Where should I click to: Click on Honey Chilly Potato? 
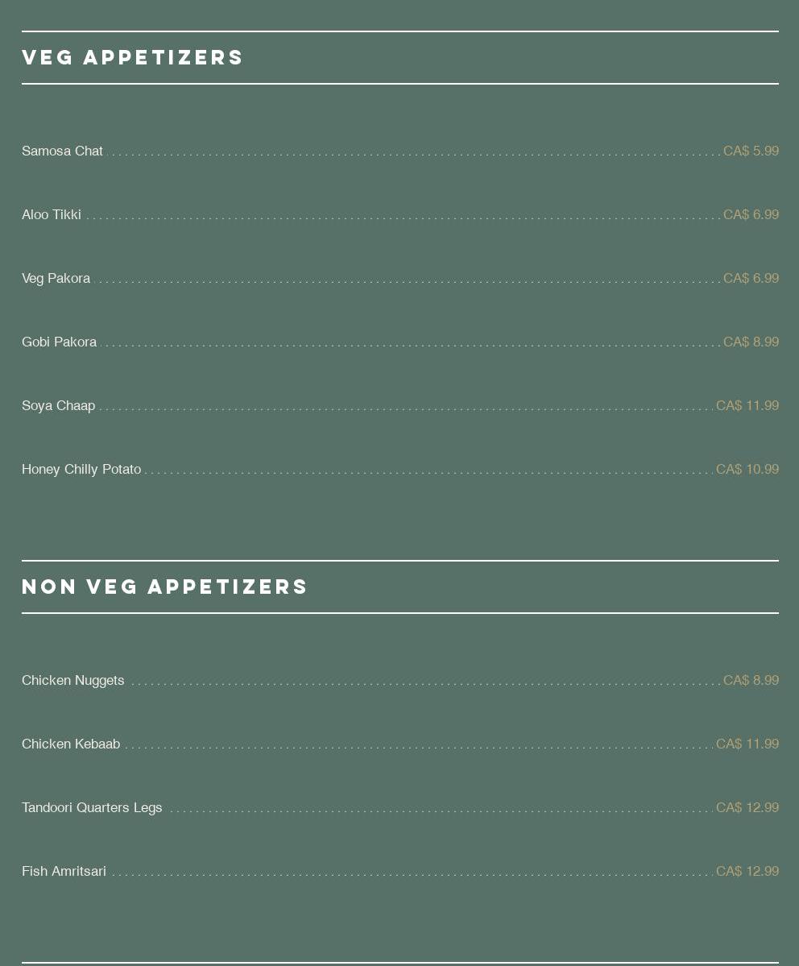[81, 470]
